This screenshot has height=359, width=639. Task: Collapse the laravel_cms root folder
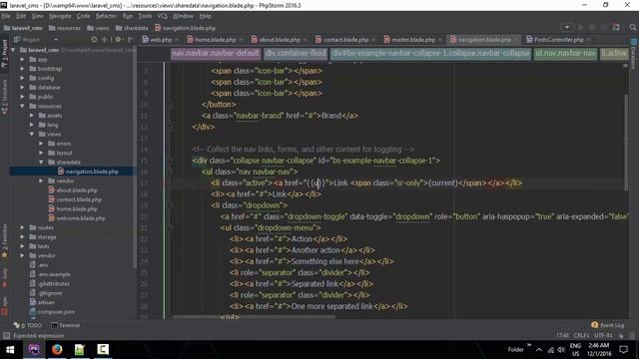tap(13, 50)
